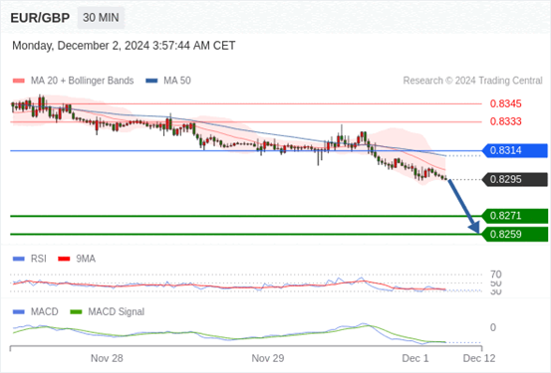Click the RSI legend label
551x373 pixels.
pyautogui.click(x=38, y=259)
